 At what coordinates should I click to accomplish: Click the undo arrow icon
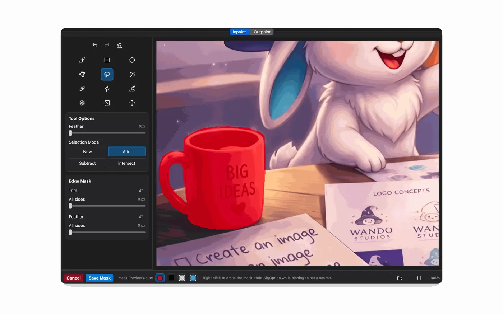[95, 46]
